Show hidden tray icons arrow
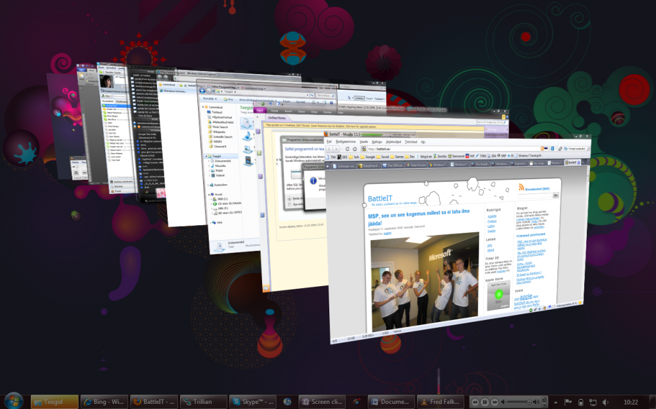The width and height of the screenshot is (656, 409). tap(555, 402)
